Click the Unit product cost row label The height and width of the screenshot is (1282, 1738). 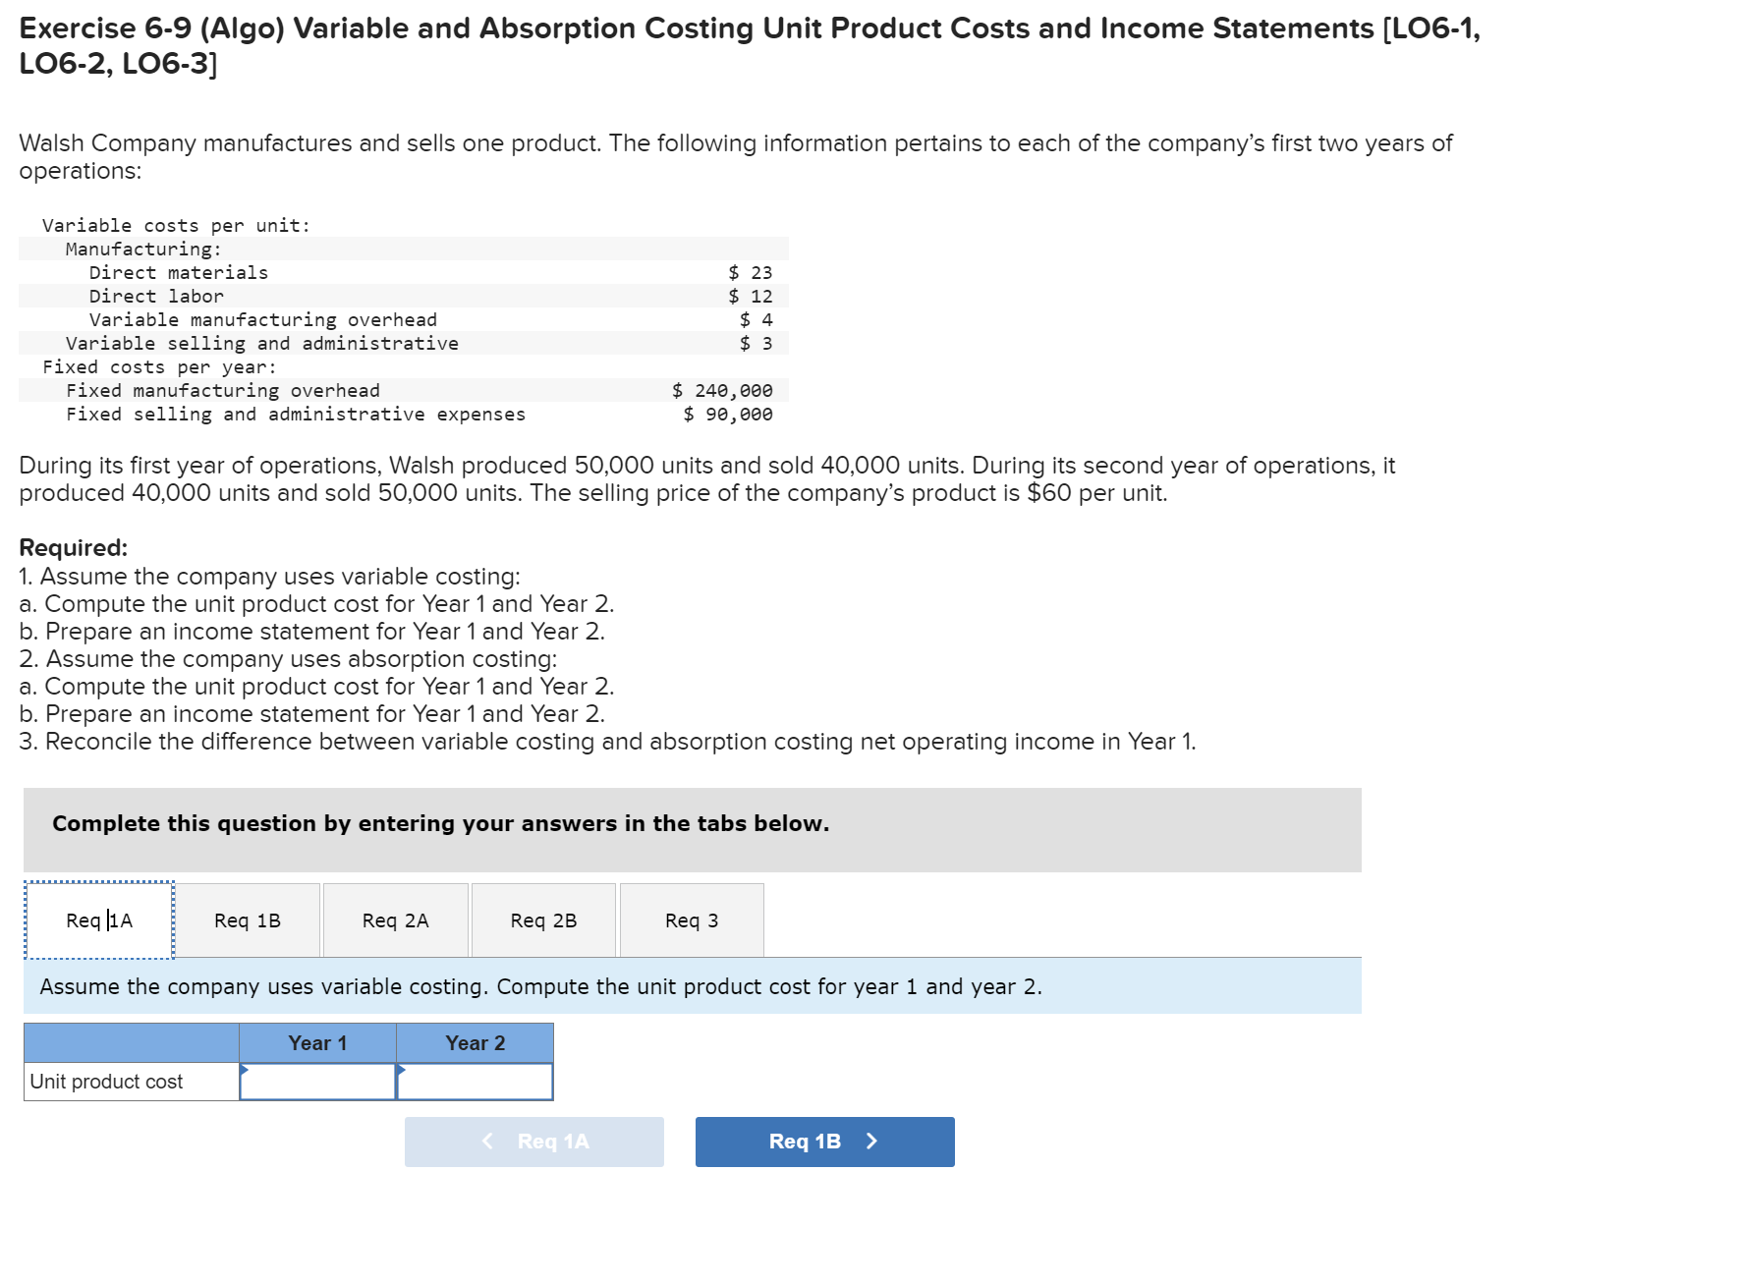(105, 1081)
